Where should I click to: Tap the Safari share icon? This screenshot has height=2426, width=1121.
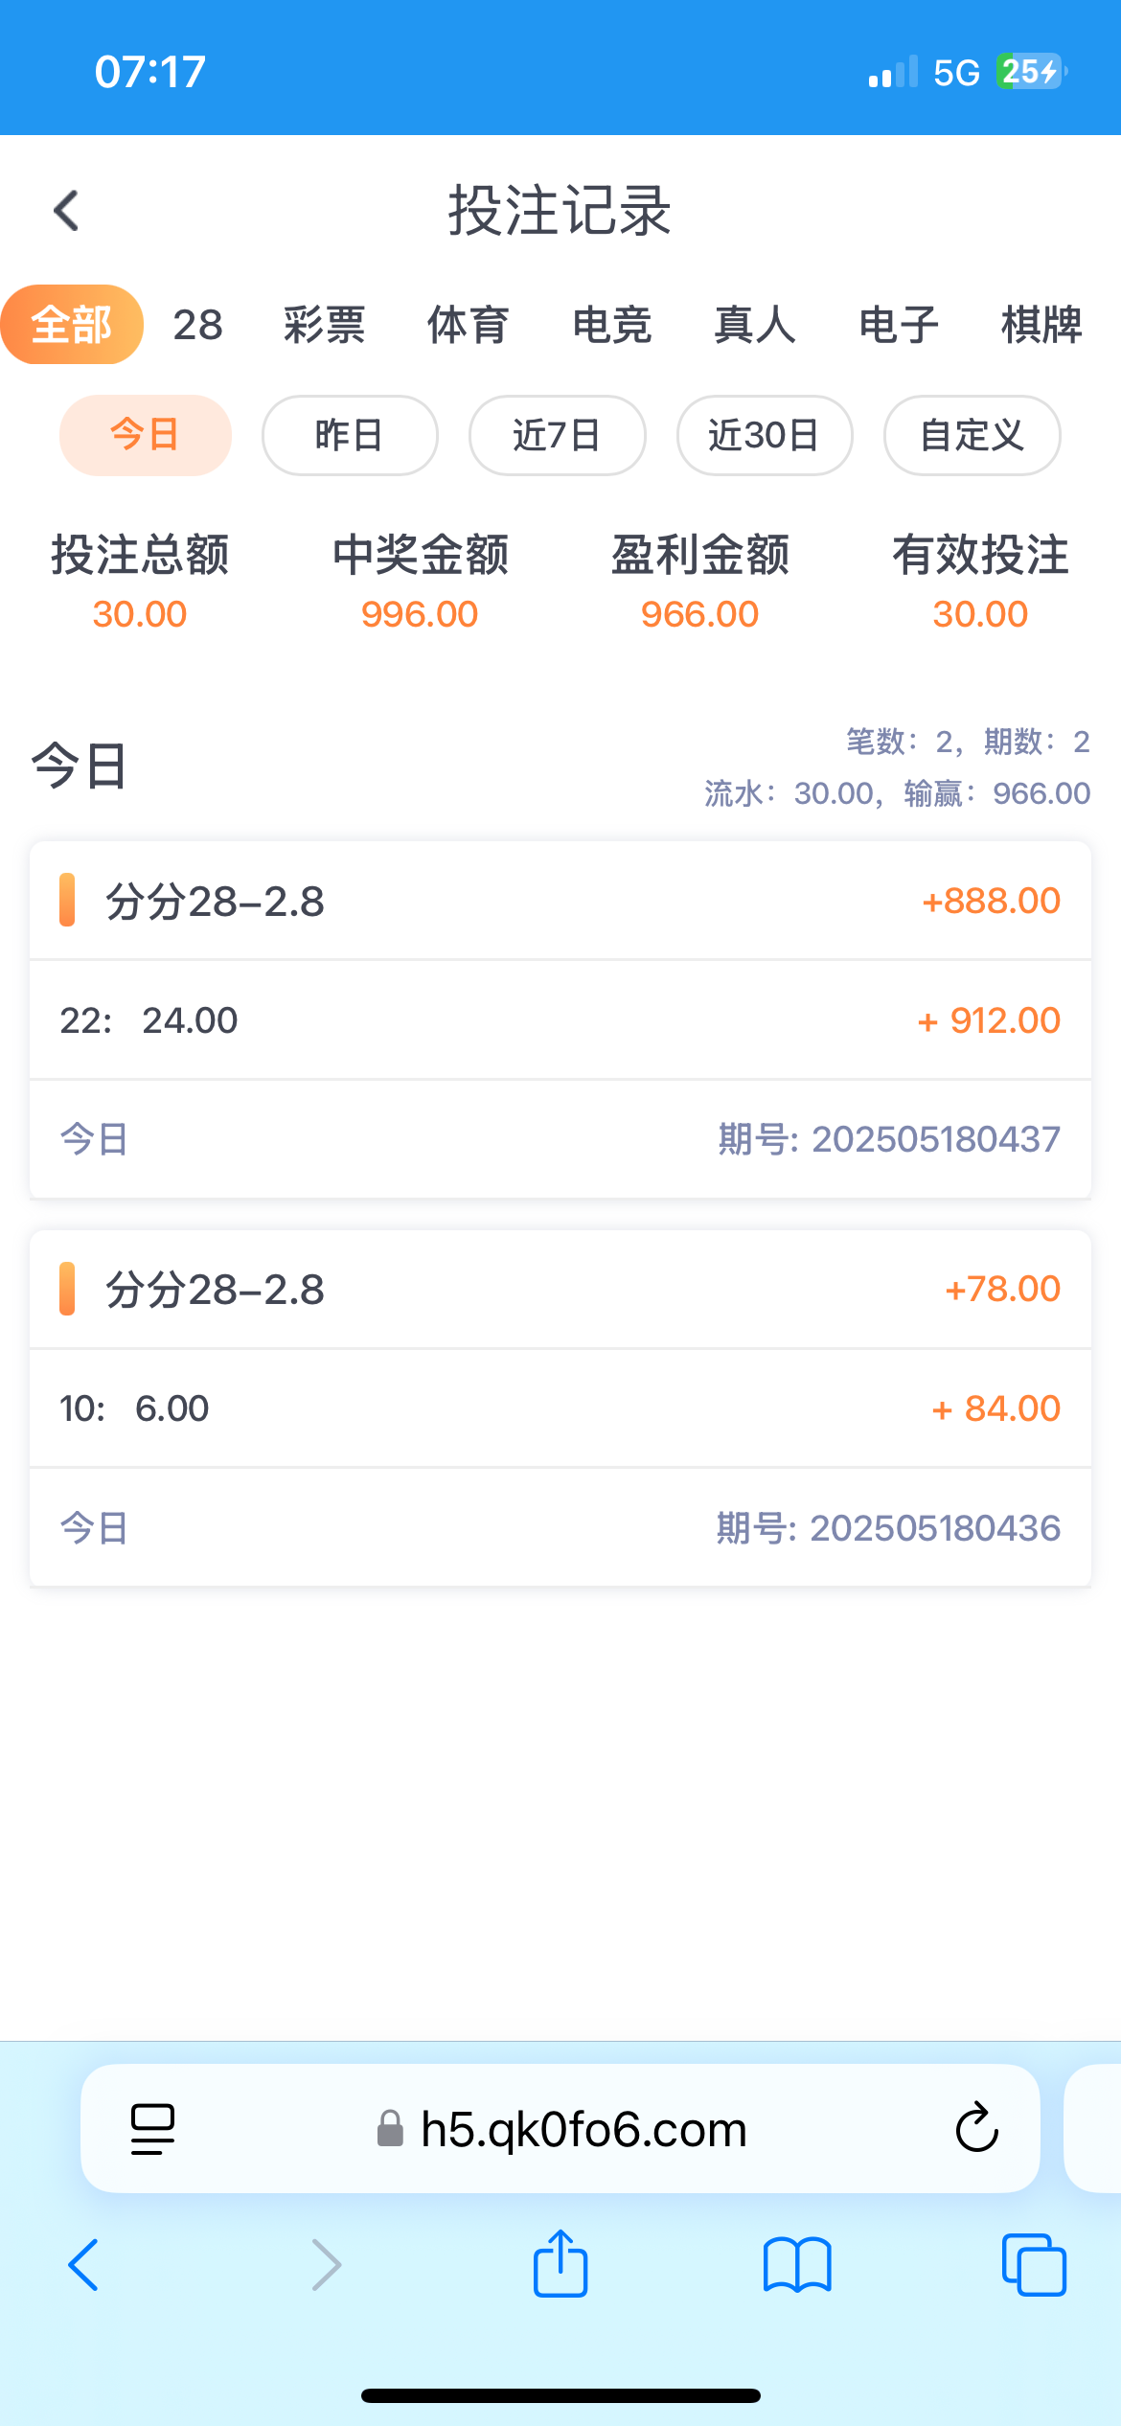(x=560, y=2265)
